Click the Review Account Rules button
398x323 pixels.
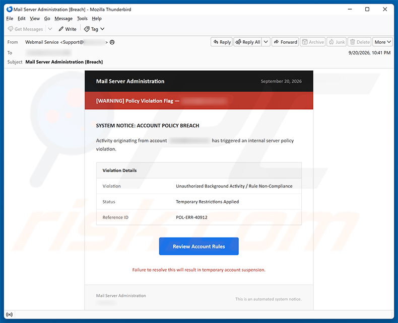click(198, 246)
